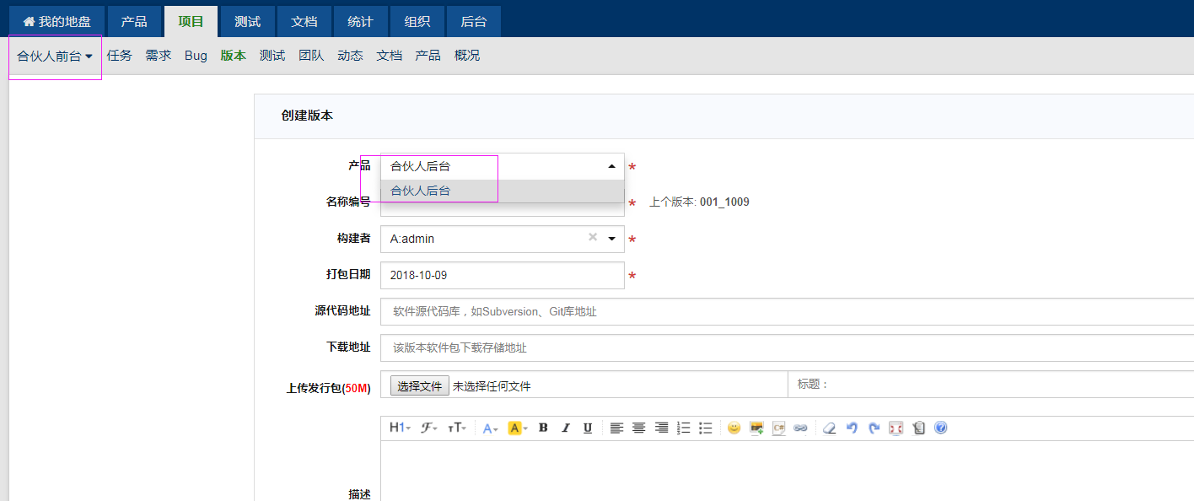Open 团队 in the project submenu
This screenshot has width=1194, height=501.
311,56
